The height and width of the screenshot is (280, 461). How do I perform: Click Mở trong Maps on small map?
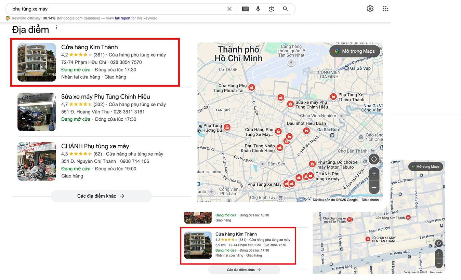(425, 167)
